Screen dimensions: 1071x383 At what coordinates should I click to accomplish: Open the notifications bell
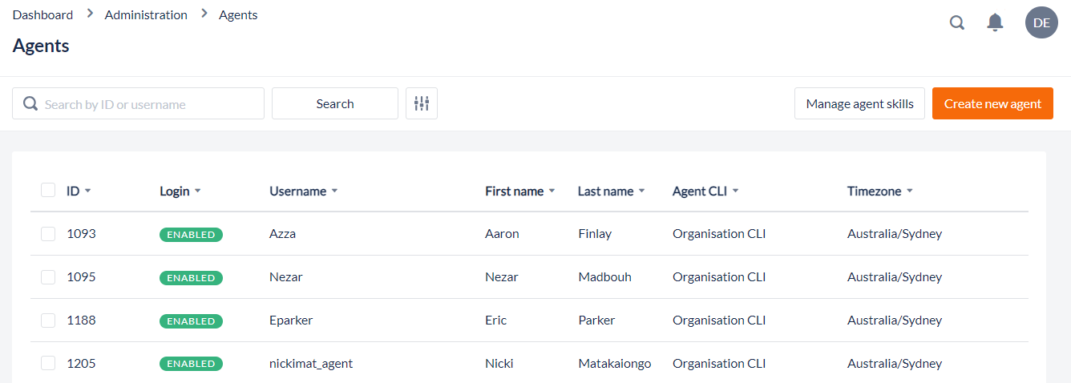pos(995,22)
